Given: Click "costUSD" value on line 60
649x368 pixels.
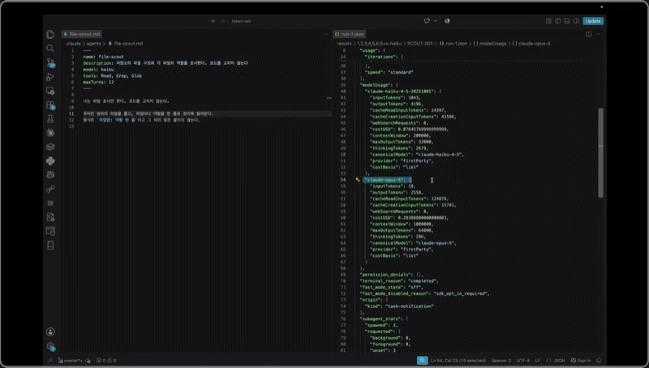Looking at the screenshot, I should (x=423, y=218).
